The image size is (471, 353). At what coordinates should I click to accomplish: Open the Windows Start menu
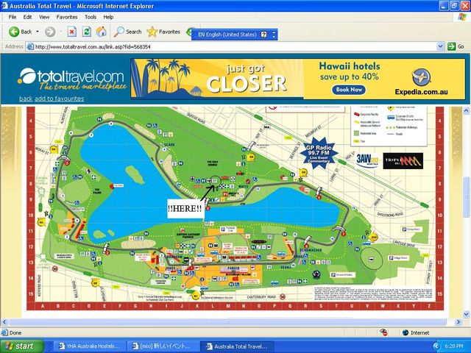pos(20,346)
